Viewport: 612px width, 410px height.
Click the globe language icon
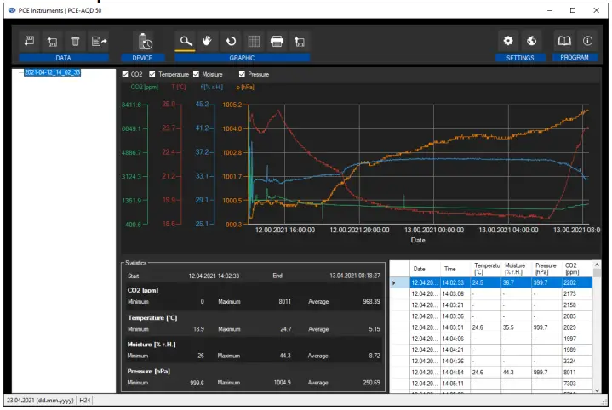pyautogui.click(x=531, y=41)
